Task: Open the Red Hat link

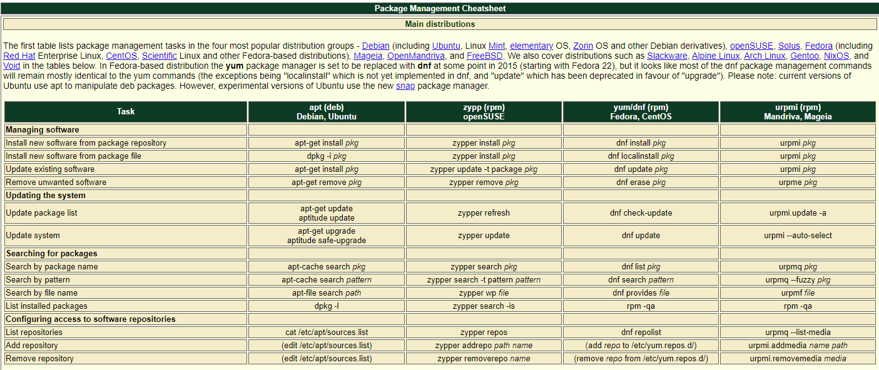Action: tap(19, 56)
